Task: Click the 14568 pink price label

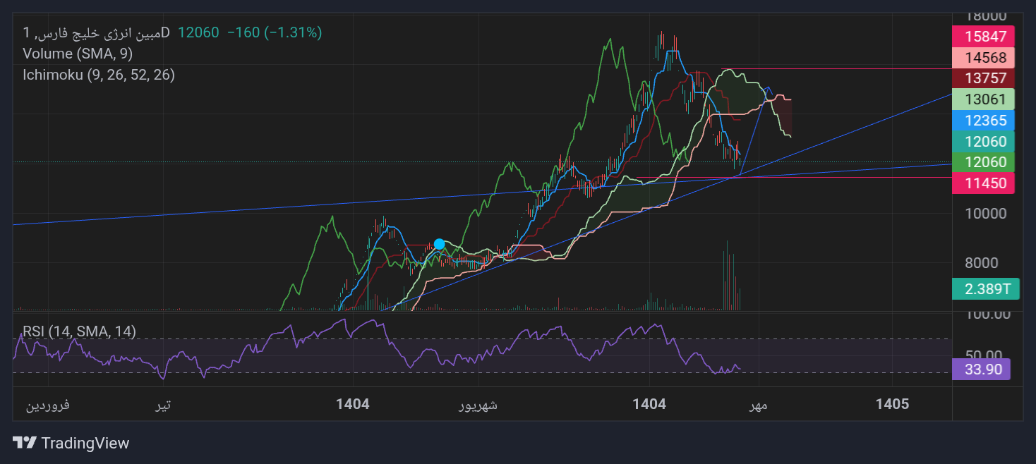Action: (x=983, y=57)
